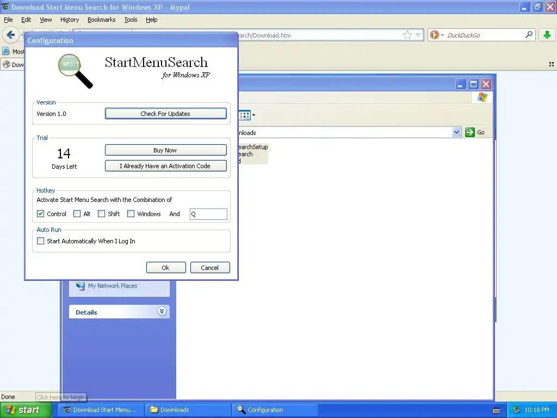
Task: Open the Tools menu
Action: coord(131,20)
